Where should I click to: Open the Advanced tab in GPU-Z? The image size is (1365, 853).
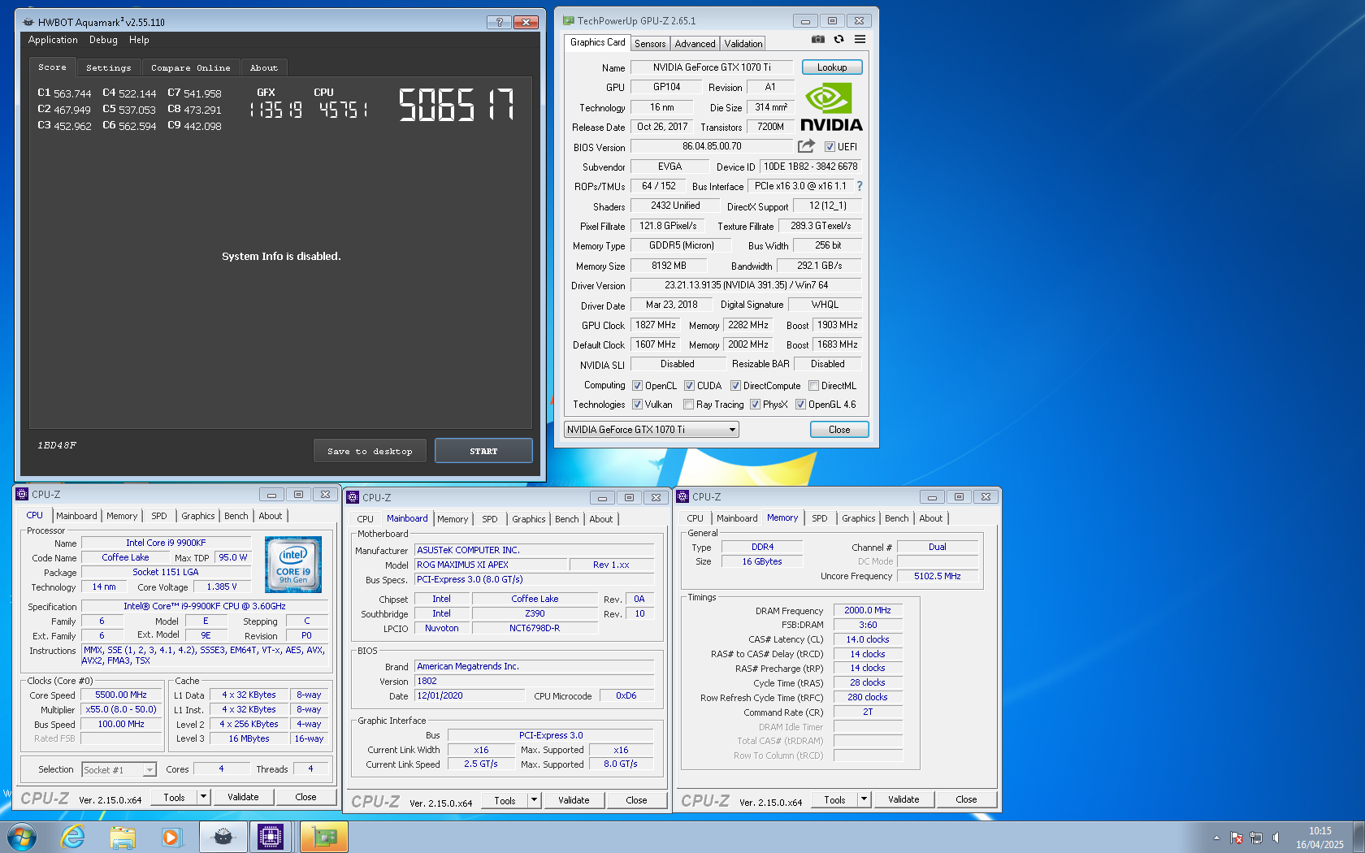pos(695,44)
